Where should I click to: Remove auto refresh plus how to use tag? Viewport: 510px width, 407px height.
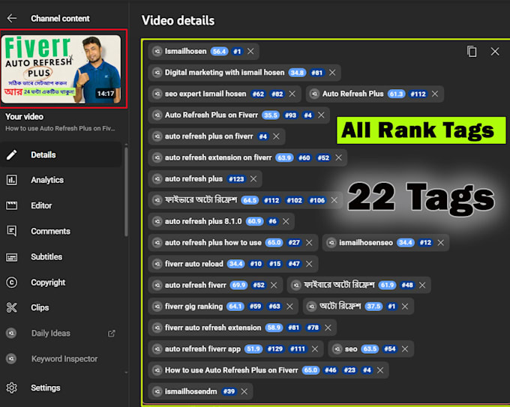click(x=309, y=243)
